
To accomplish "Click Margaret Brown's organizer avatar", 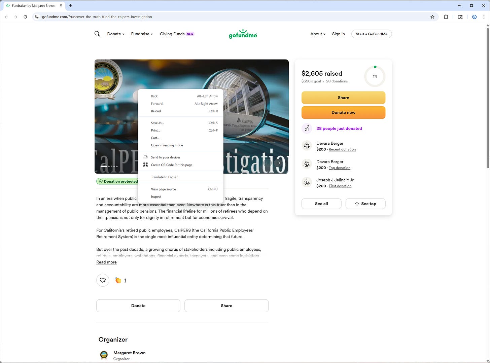I will coord(104,355).
